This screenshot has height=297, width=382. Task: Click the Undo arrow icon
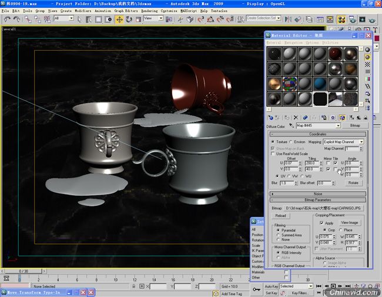click(7, 19)
